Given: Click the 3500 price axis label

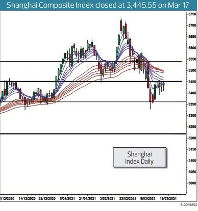Looking at the screenshot, I should 192,70.
